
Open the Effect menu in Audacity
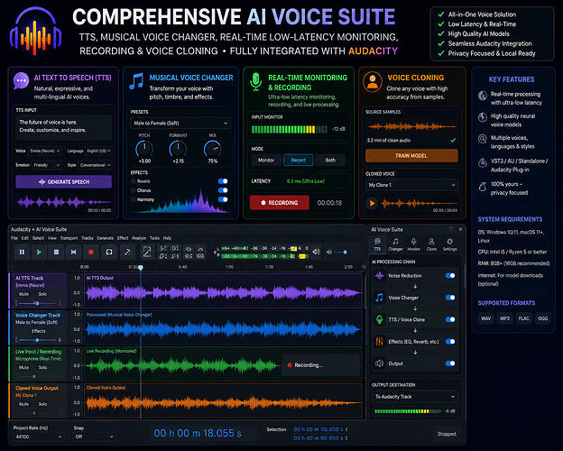[123, 238]
